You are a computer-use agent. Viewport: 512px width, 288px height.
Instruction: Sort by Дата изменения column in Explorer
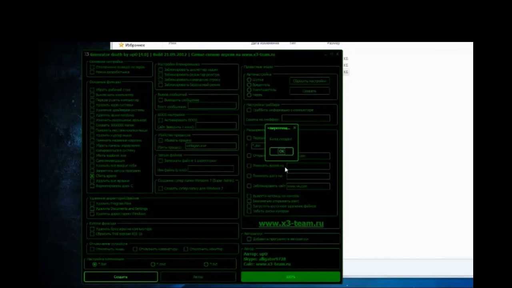pyautogui.click(x=265, y=43)
